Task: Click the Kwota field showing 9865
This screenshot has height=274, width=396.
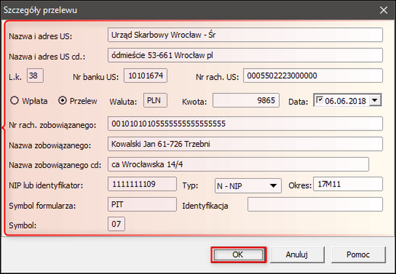Action: tap(246, 100)
